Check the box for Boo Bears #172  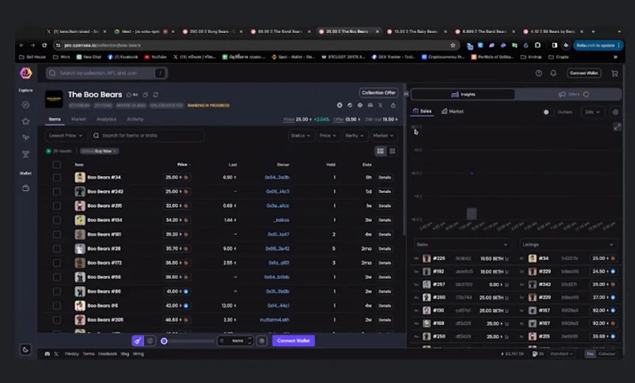57,263
